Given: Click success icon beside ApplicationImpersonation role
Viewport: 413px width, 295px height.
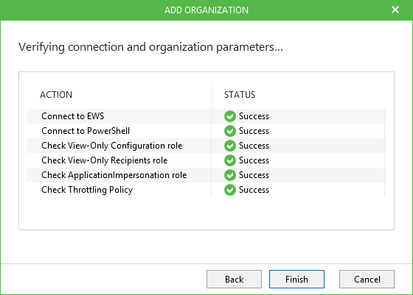Looking at the screenshot, I should tap(230, 175).
